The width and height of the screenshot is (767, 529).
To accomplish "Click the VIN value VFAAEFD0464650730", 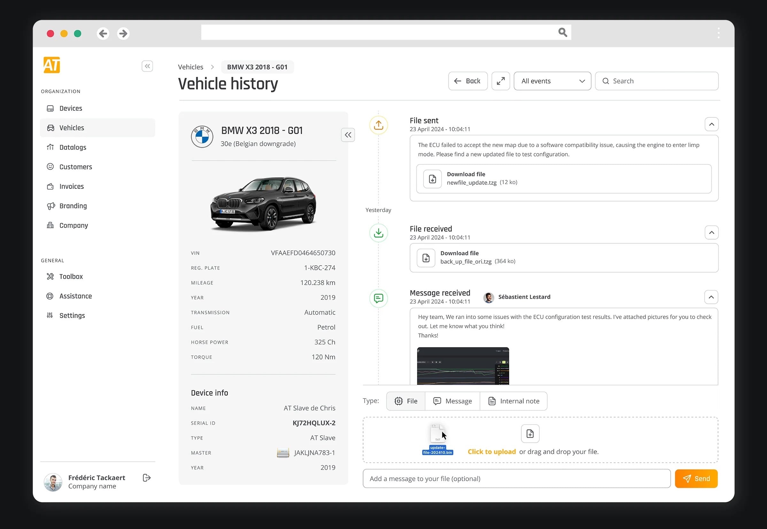I will pyautogui.click(x=303, y=253).
